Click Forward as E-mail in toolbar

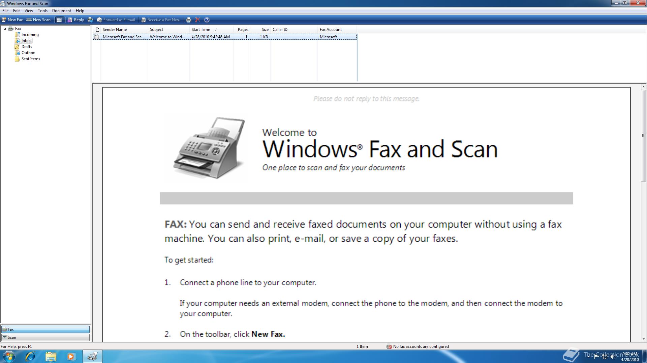(116, 20)
